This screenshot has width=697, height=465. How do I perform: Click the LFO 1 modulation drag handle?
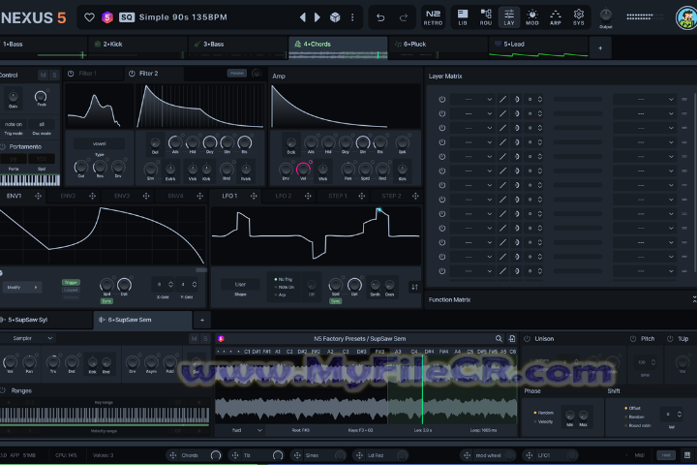[x=254, y=196]
